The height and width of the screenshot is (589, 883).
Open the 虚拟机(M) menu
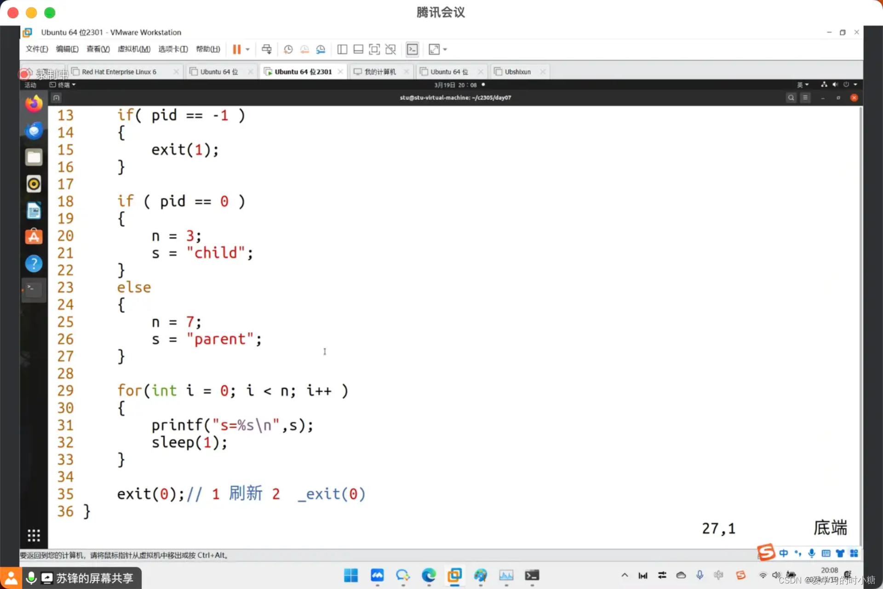click(134, 49)
